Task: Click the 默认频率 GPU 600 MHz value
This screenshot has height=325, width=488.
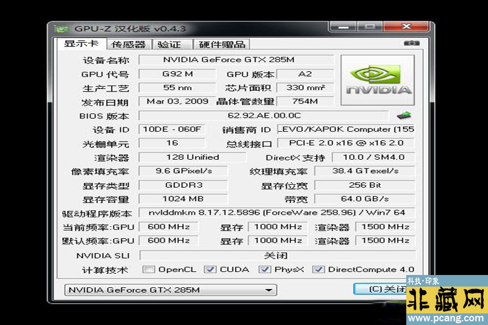Action: click(168, 241)
